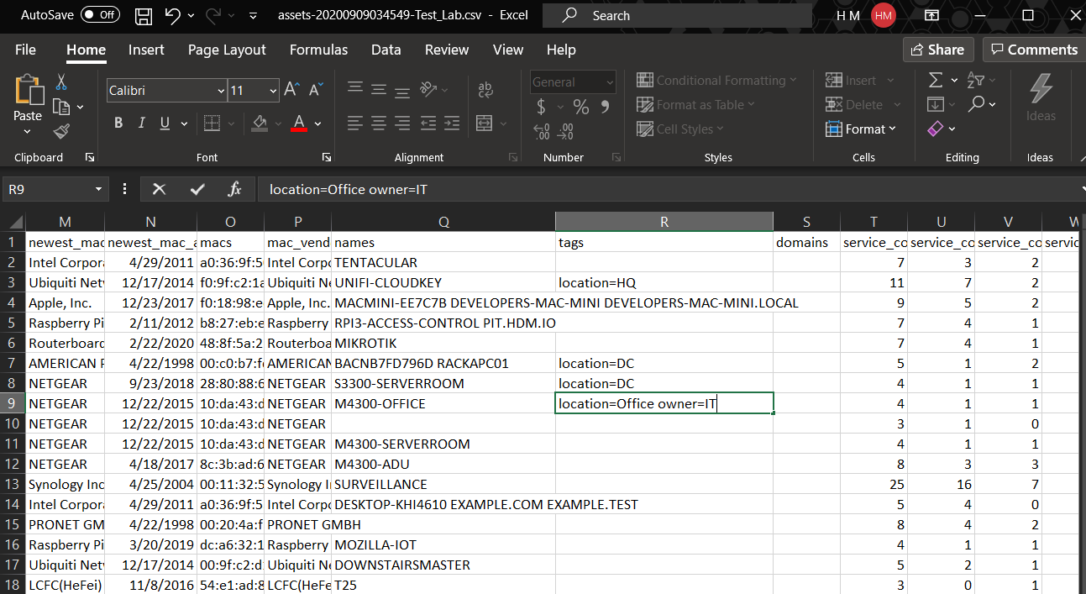The width and height of the screenshot is (1086, 594).
Task: Apply the Percent Style format
Action: (580, 107)
